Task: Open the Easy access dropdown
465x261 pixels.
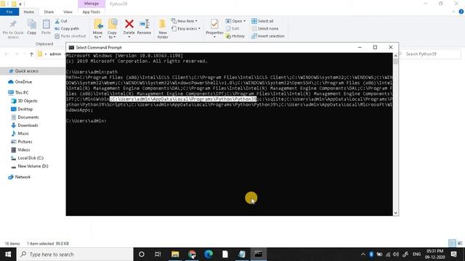Action: point(186,28)
